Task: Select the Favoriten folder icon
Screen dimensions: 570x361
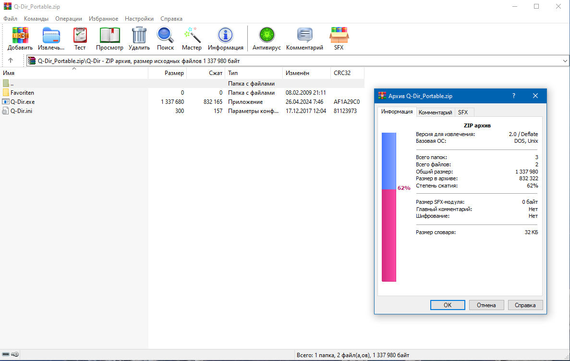Action: tap(6, 93)
